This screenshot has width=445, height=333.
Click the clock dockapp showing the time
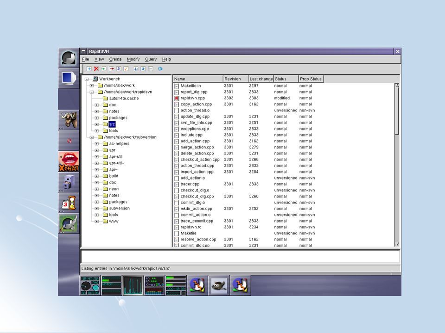click(x=90, y=286)
